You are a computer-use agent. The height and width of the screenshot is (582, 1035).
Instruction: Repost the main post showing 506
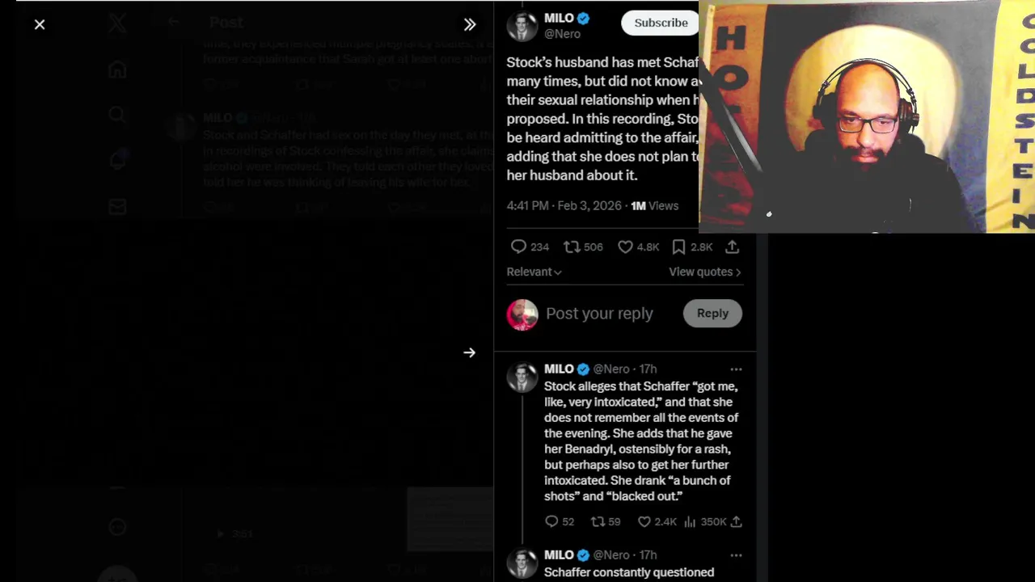click(583, 247)
